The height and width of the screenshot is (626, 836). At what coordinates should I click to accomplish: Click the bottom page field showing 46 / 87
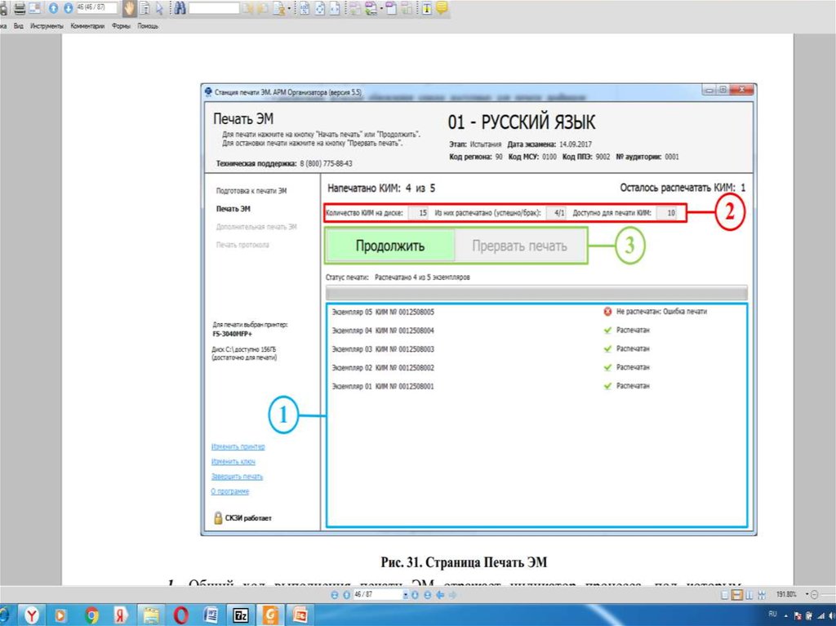377,594
